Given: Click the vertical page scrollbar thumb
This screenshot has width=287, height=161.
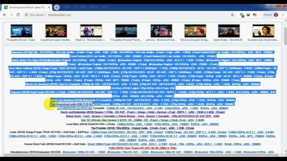Looking at the screenshot, I should (x=286, y=36).
